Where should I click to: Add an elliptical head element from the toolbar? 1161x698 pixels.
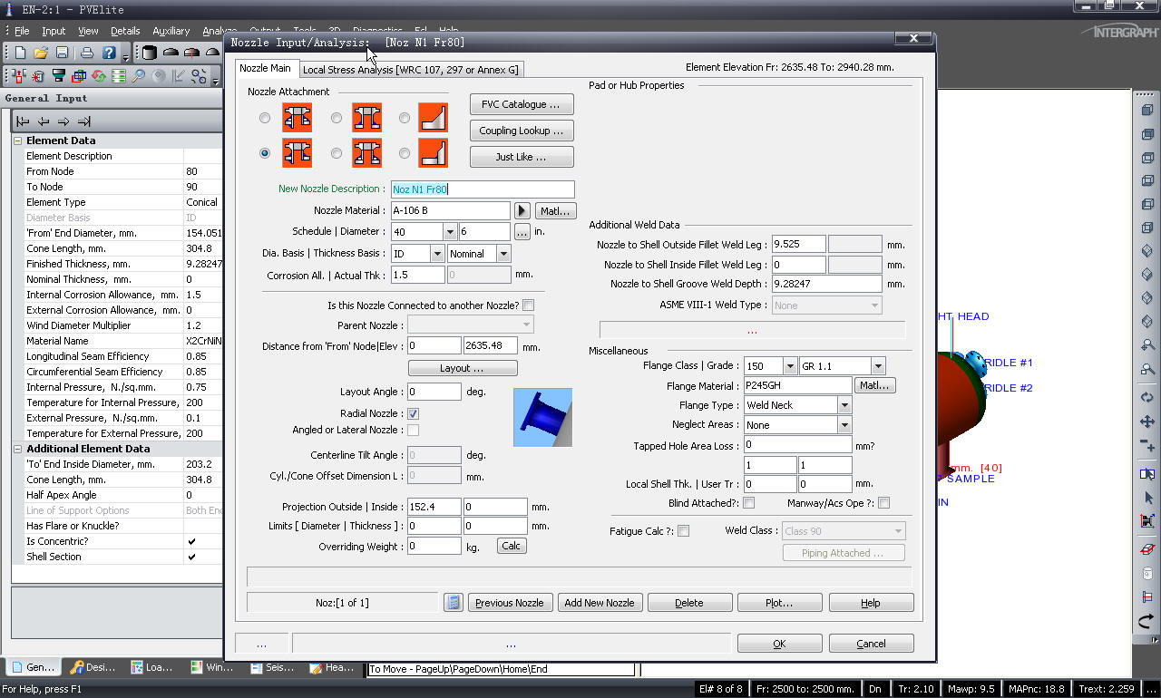pos(170,53)
